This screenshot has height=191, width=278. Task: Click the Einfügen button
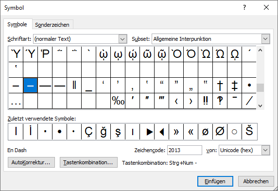215,181
